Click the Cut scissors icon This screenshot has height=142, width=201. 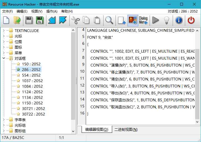(x=75, y=20)
